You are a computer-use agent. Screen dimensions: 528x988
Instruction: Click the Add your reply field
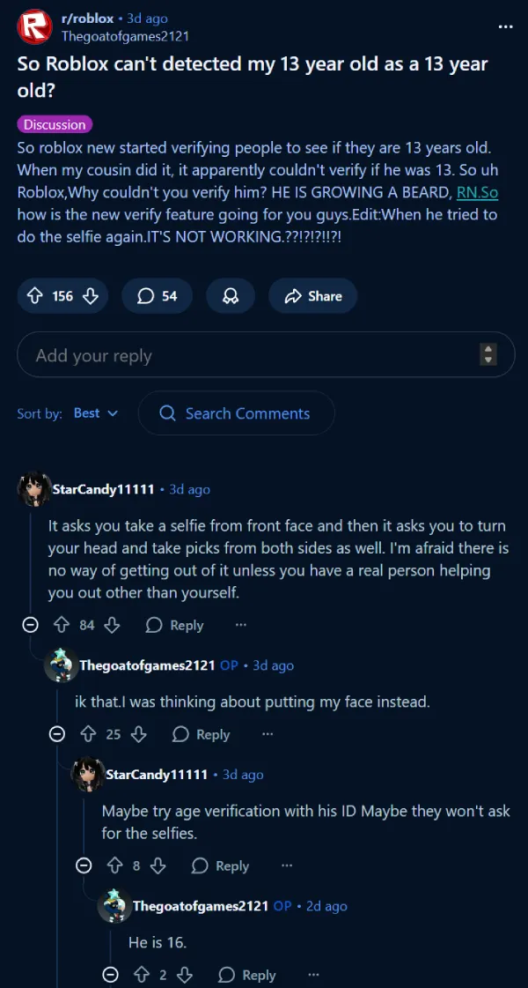pyautogui.click(x=246, y=355)
